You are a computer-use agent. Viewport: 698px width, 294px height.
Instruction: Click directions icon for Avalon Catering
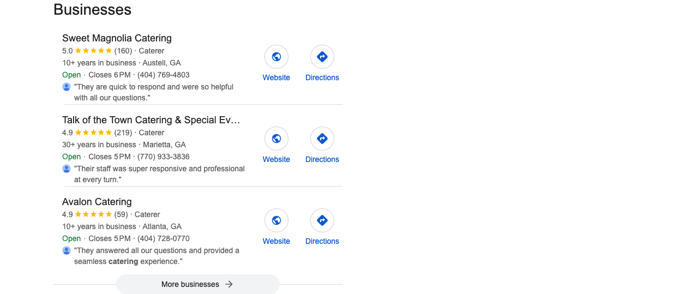tap(322, 220)
